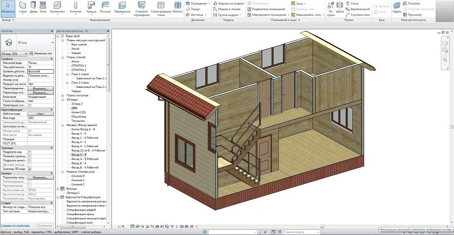Toggle Подрезать аннотации checkbox
454x235 pixels.
pyautogui.click(x=30, y=161)
